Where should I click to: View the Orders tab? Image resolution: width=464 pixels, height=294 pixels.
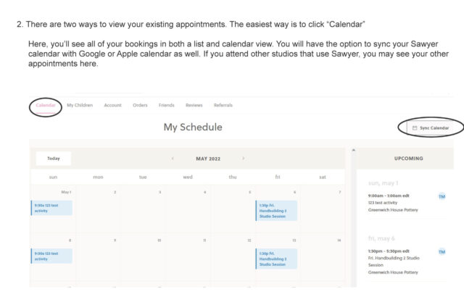(x=140, y=105)
